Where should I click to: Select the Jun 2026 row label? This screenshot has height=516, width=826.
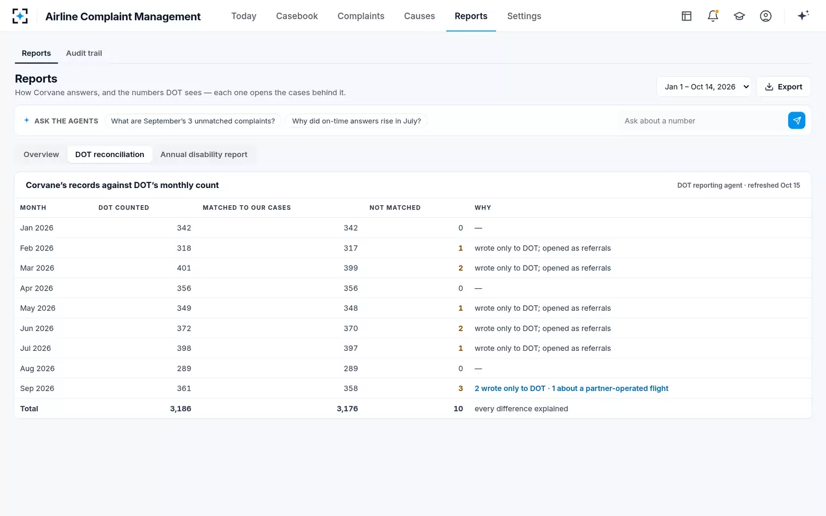37,329
